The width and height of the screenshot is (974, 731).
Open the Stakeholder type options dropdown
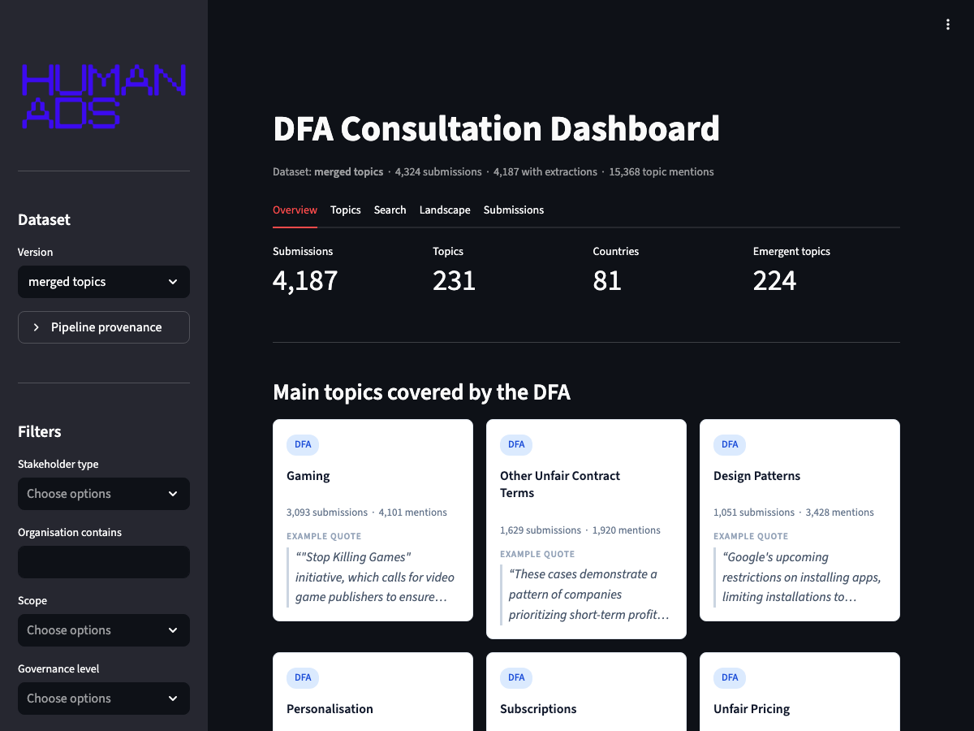tap(104, 494)
